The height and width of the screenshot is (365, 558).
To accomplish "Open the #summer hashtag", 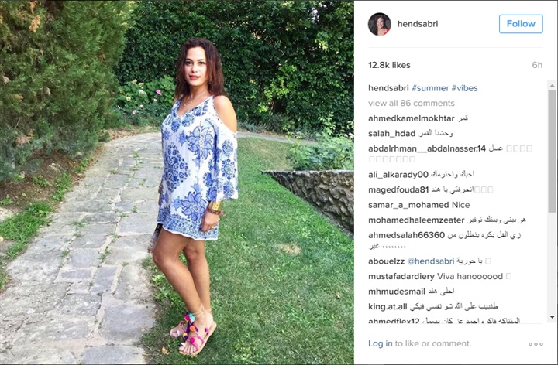I will (430, 88).
